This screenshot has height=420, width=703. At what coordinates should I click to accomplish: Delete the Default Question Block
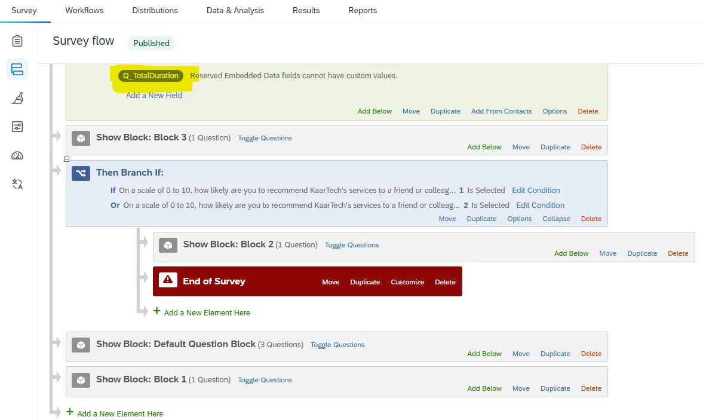[591, 354]
